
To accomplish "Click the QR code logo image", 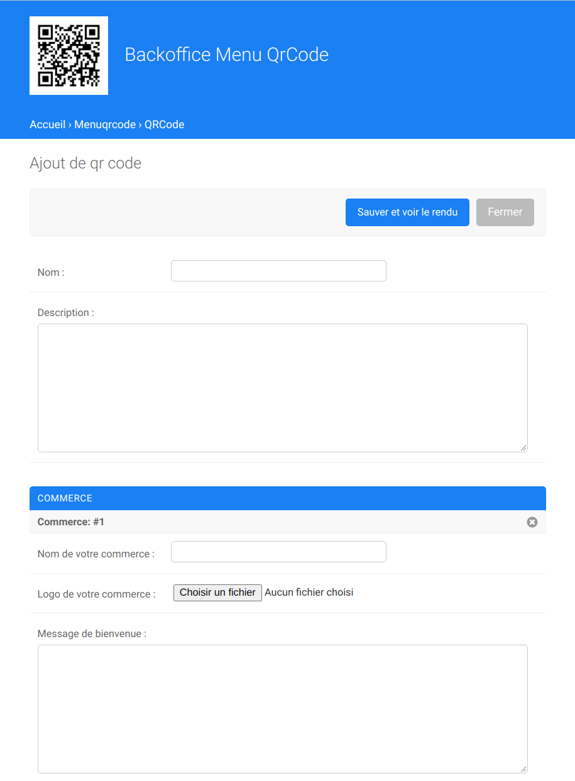I will [x=68, y=55].
